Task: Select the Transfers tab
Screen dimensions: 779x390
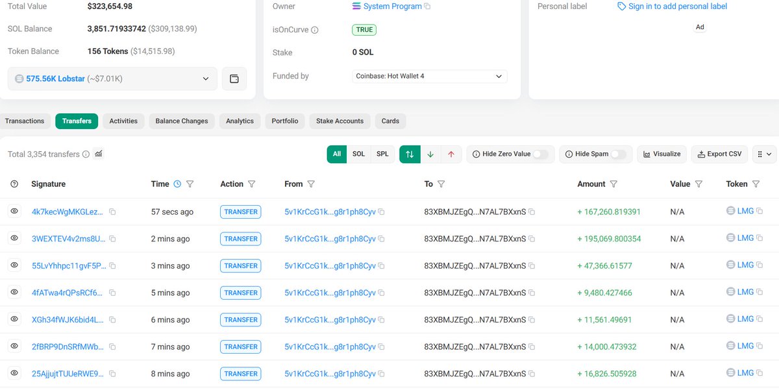Action: click(x=77, y=121)
